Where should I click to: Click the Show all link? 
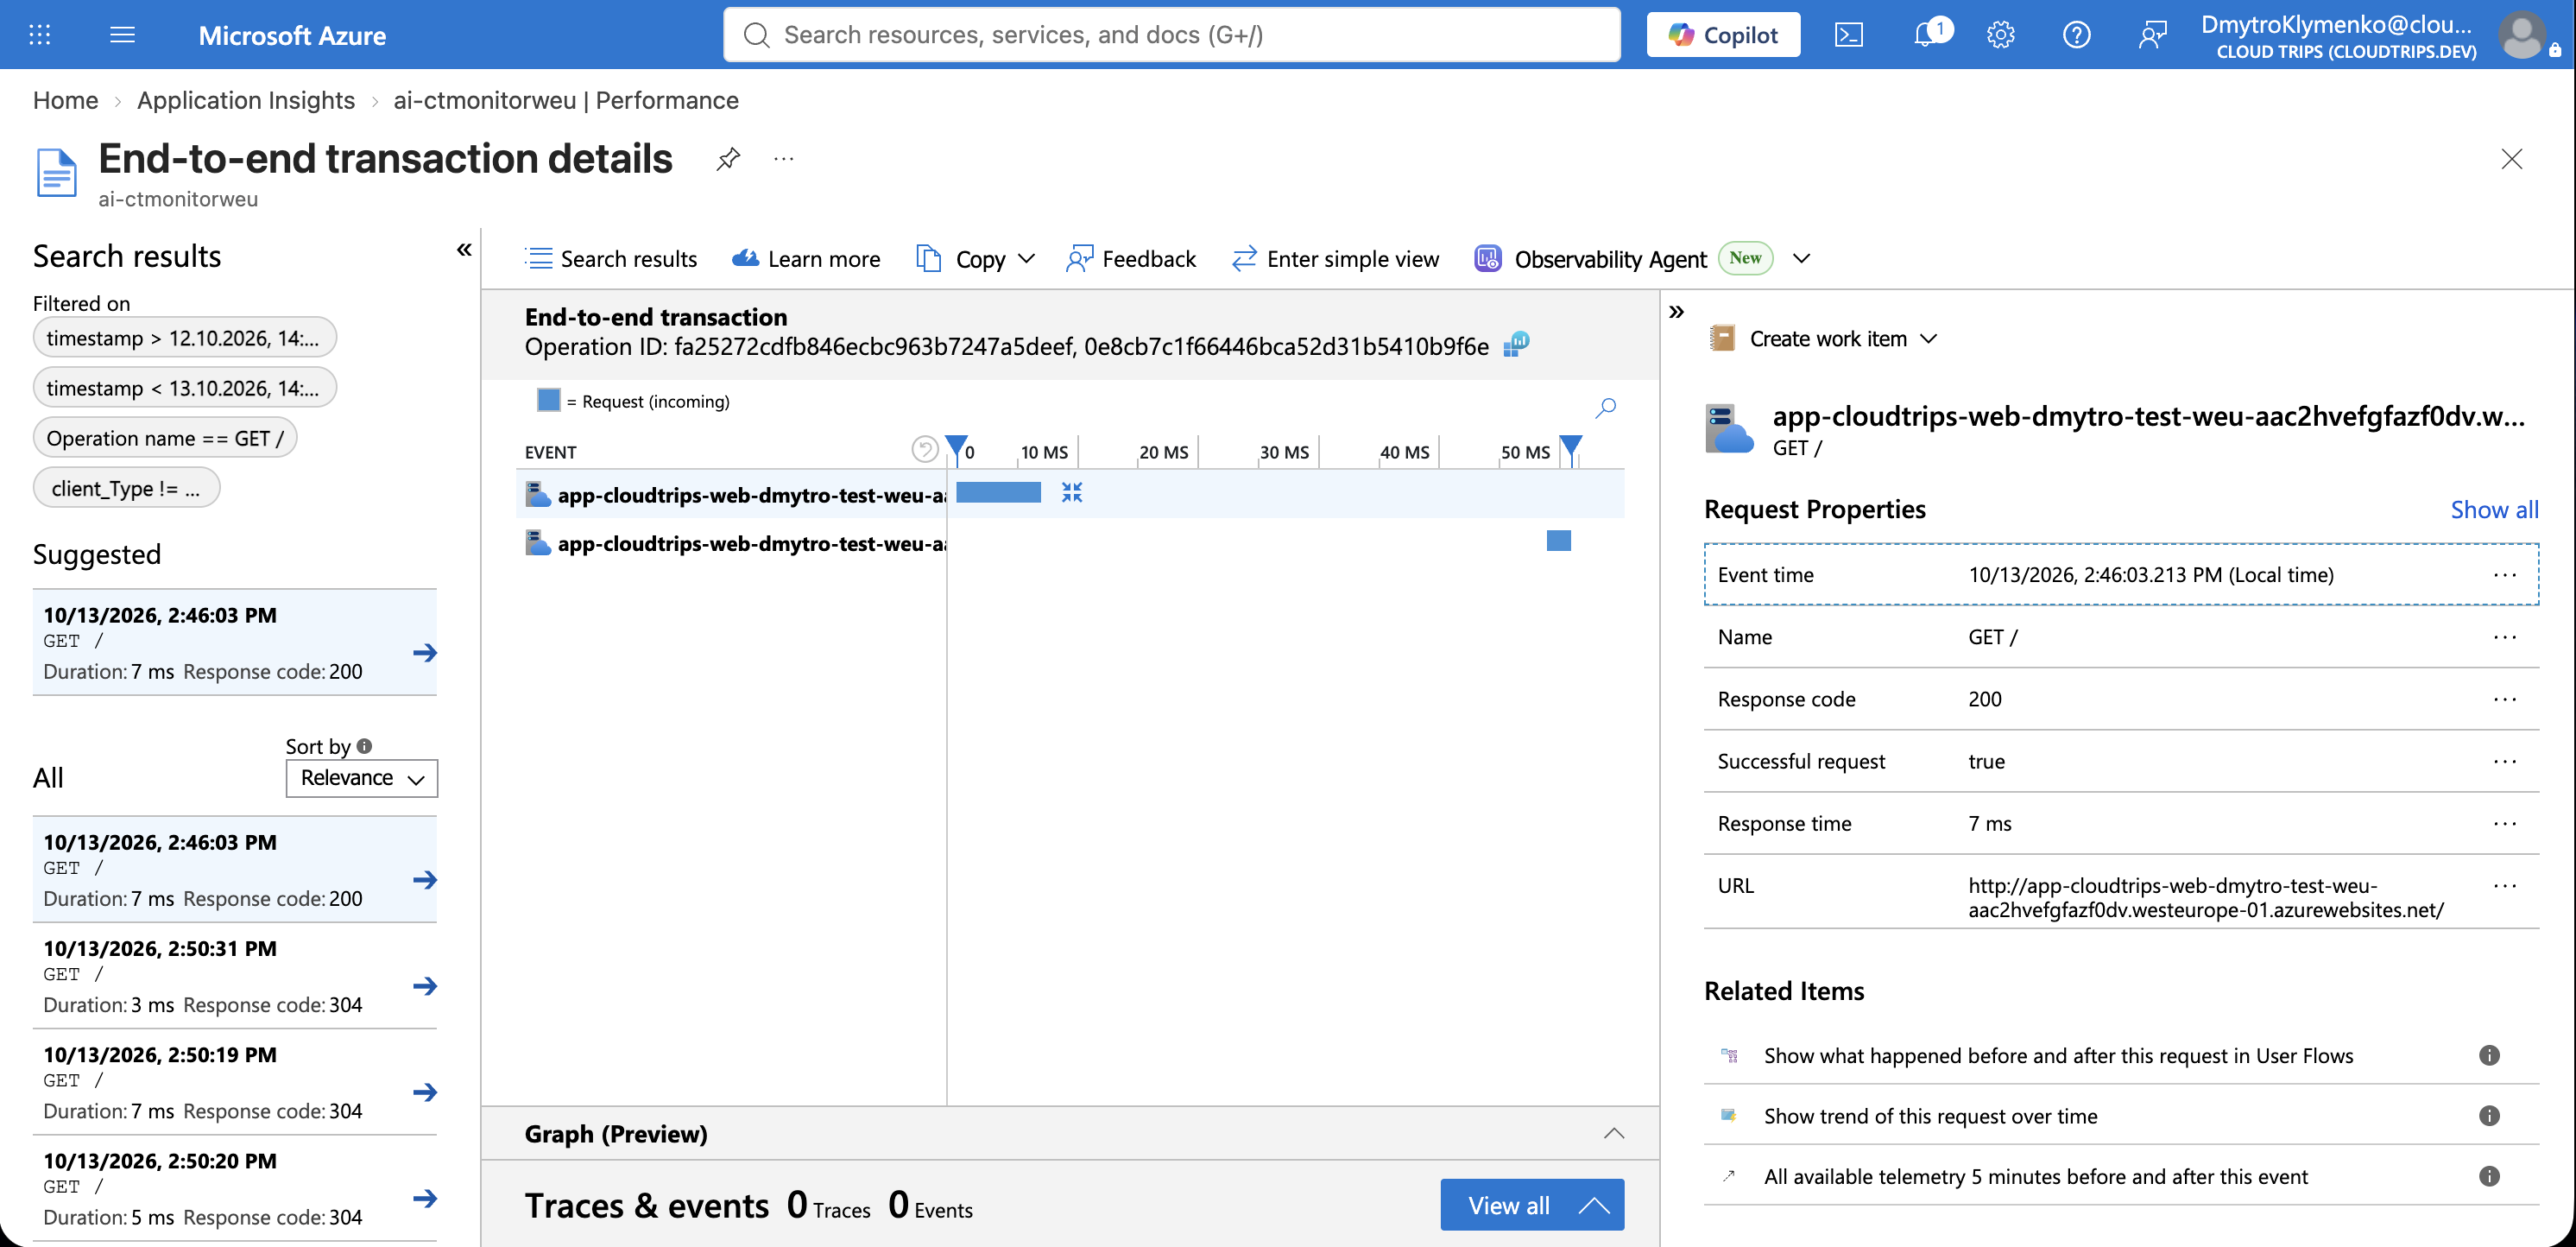click(x=2494, y=509)
